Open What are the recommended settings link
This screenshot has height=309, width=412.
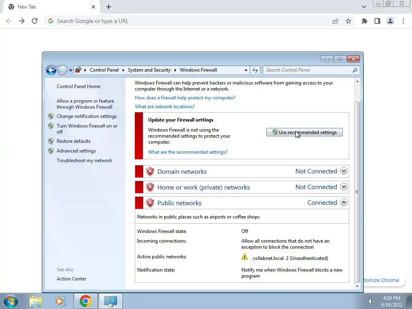click(x=187, y=152)
